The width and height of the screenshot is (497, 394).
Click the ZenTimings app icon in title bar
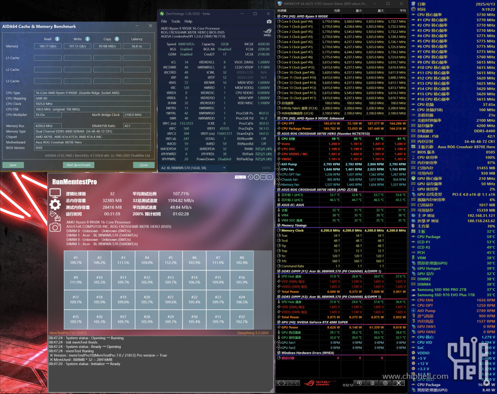[x=162, y=14]
